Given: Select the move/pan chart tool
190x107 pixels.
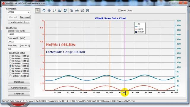Looking at the screenshot, I should pyautogui.click(x=49, y=11).
